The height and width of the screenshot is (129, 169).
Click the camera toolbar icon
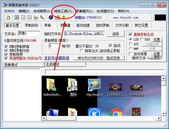36,17
